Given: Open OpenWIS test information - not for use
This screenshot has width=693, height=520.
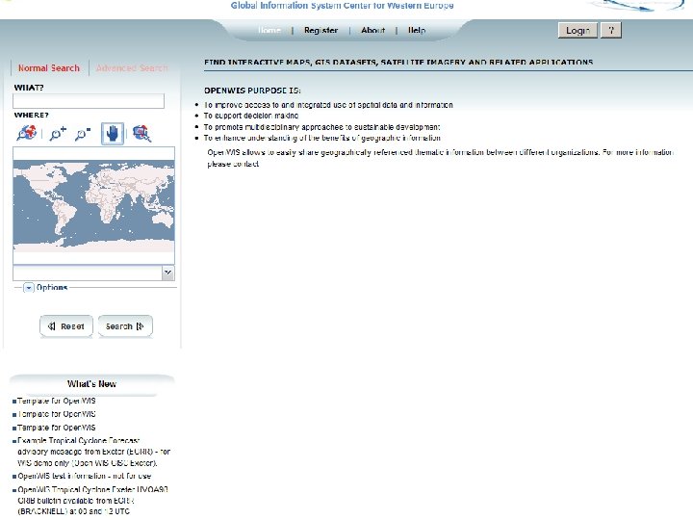Looking at the screenshot, I should tap(85, 477).
